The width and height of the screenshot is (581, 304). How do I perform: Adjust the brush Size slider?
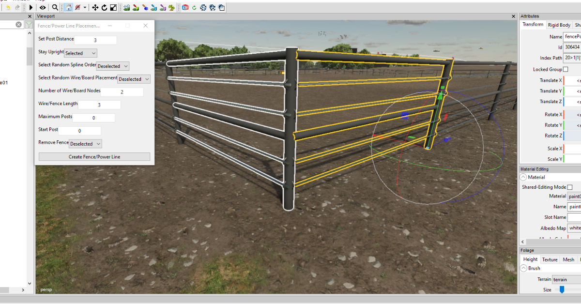562,289
